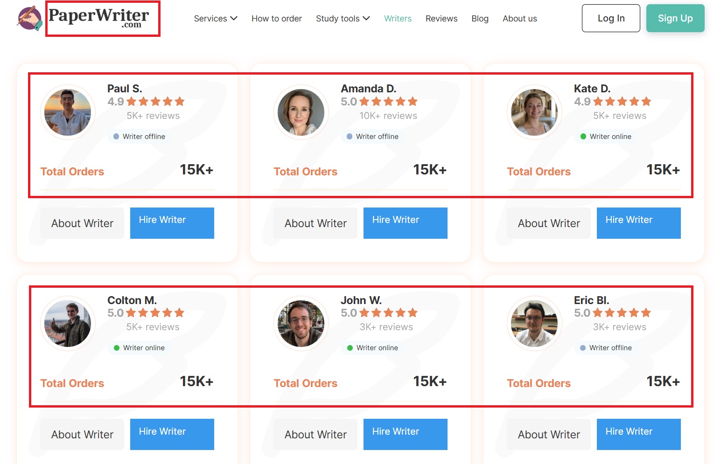Expand the Study tools dropdown
This screenshot has height=464, width=721.
(x=343, y=19)
